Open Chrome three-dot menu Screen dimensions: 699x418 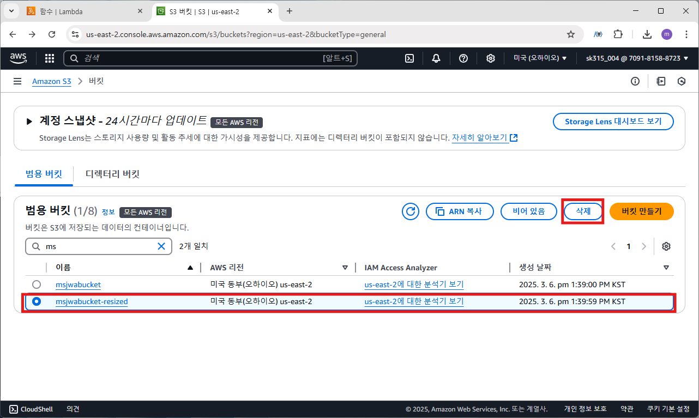pos(685,34)
